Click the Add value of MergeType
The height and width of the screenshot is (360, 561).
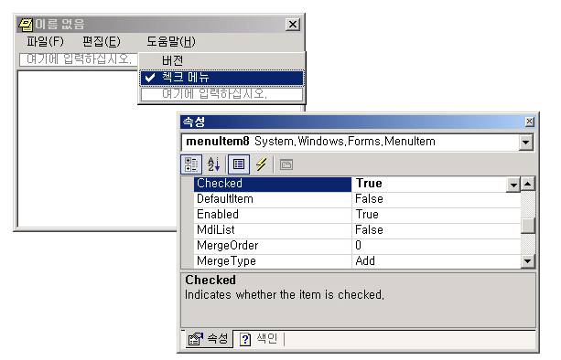tap(365, 260)
